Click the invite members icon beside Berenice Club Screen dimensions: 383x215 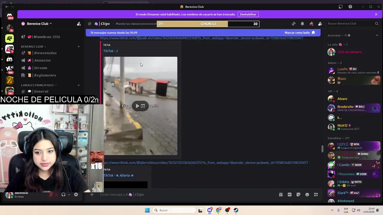pos(79,24)
